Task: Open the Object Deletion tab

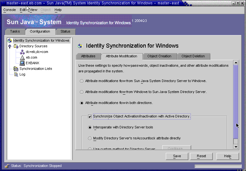Action: click(193, 56)
